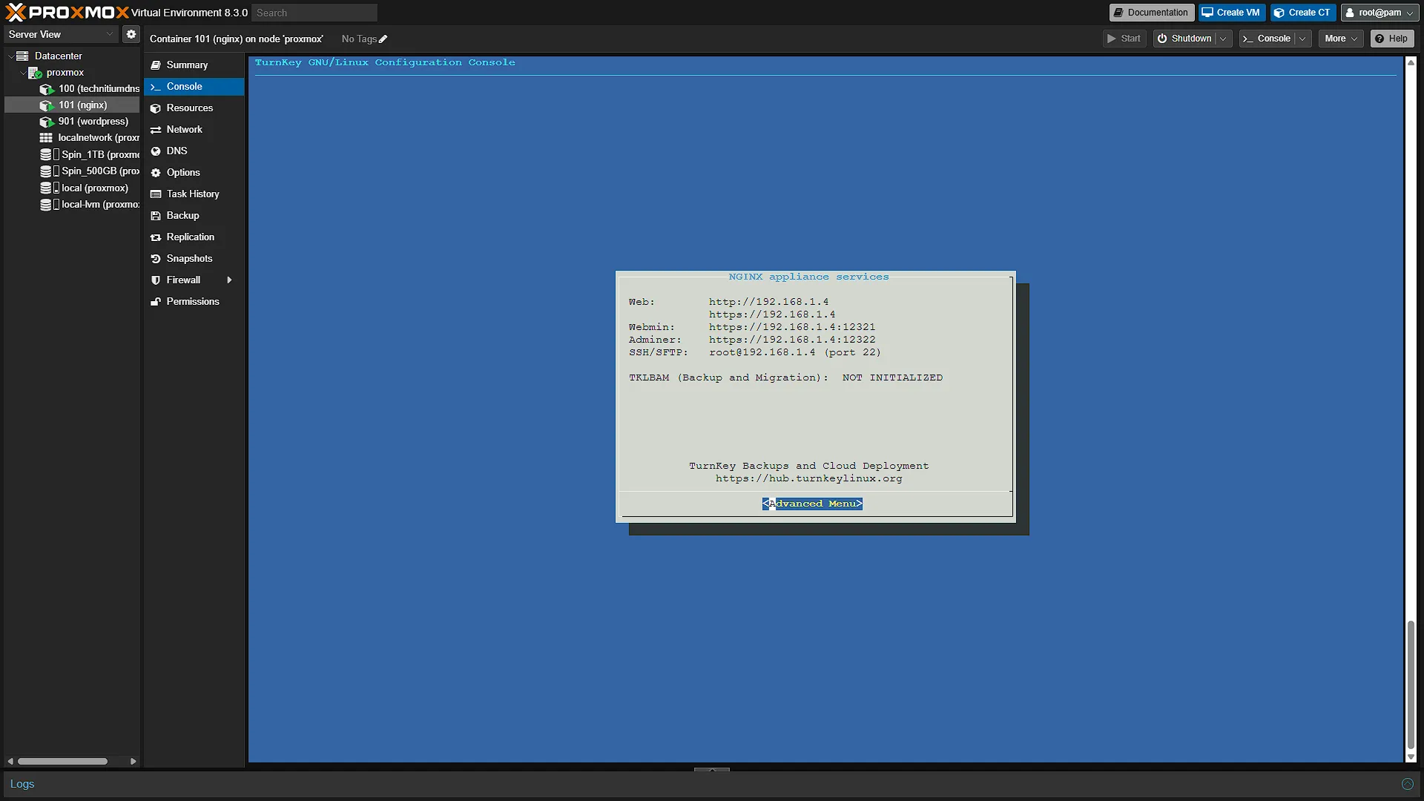Viewport: 1424px width, 801px height.
Task: Click the Help button
Action: 1391,39
